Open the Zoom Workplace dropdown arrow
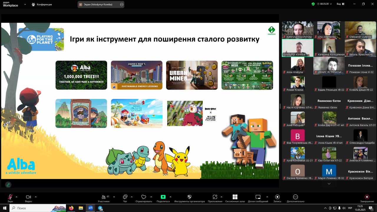This screenshot has height=212, width=377. (x=25, y=4)
